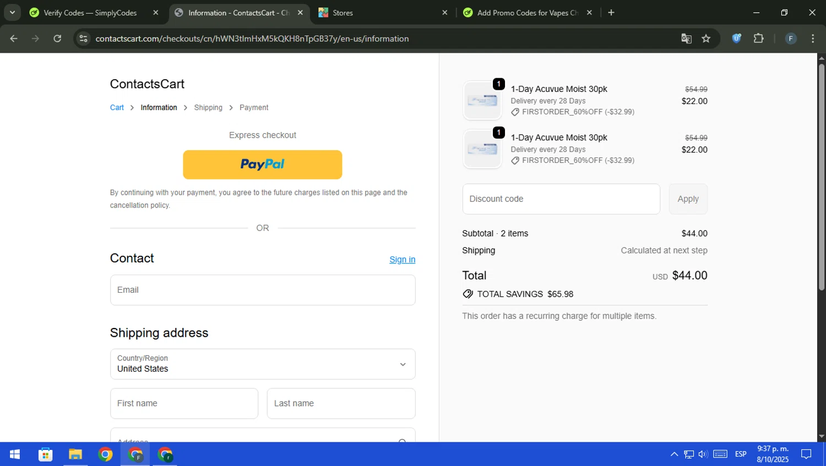Open Chrome three-dot menu
The width and height of the screenshot is (826, 466).
coord(813,39)
